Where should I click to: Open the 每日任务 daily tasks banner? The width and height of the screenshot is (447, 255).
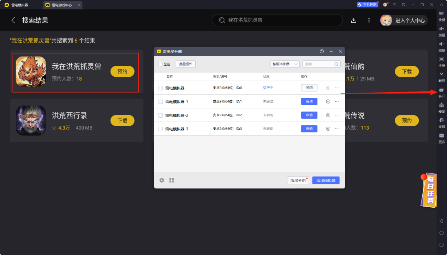pyautogui.click(x=429, y=190)
